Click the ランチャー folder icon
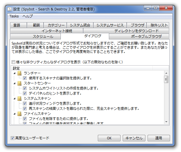Viewport: 181px width, 152px height. click(x=20, y=73)
